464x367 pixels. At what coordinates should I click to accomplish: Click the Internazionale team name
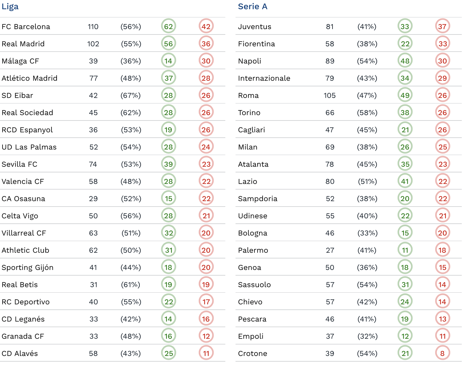(x=264, y=78)
